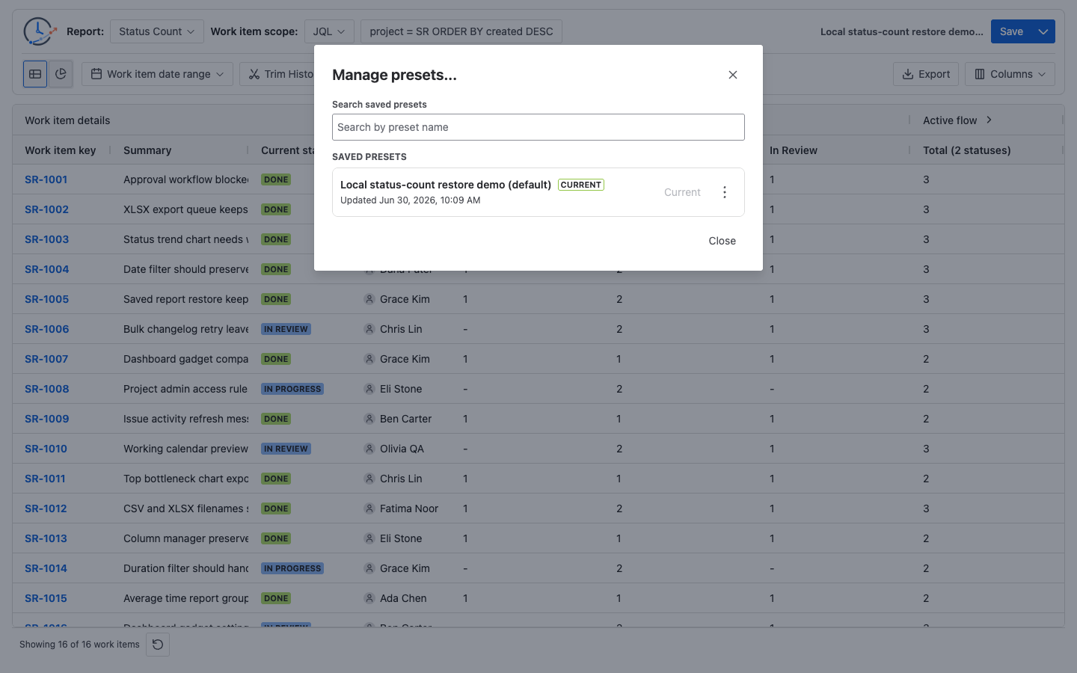1077x673 pixels.
Task: Click the preset name shown beside Save
Action: click(x=902, y=31)
